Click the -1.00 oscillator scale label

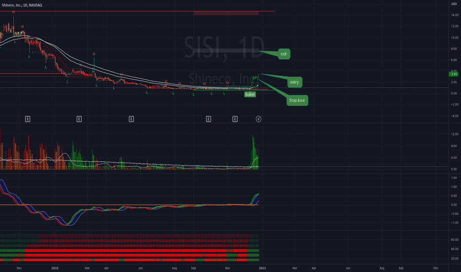pyautogui.click(x=454, y=223)
